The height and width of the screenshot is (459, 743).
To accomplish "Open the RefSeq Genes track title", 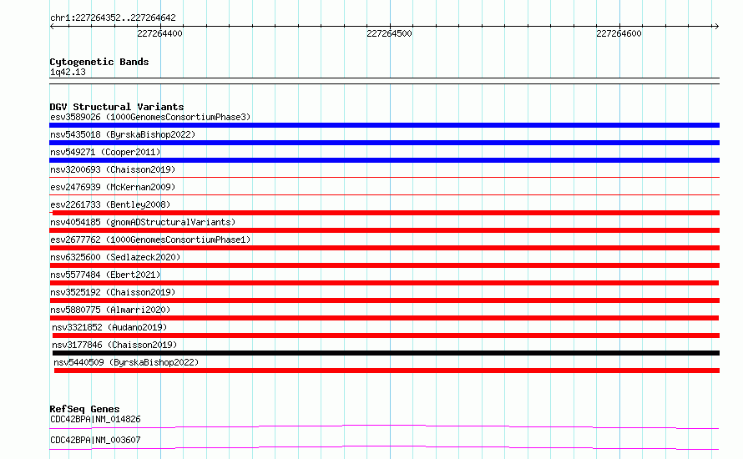I will pyautogui.click(x=84, y=409).
